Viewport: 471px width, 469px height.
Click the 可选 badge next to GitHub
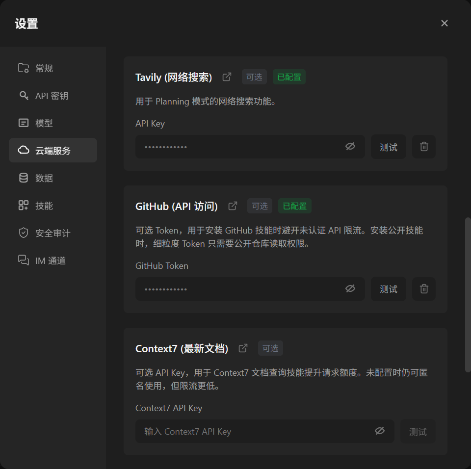coord(260,206)
